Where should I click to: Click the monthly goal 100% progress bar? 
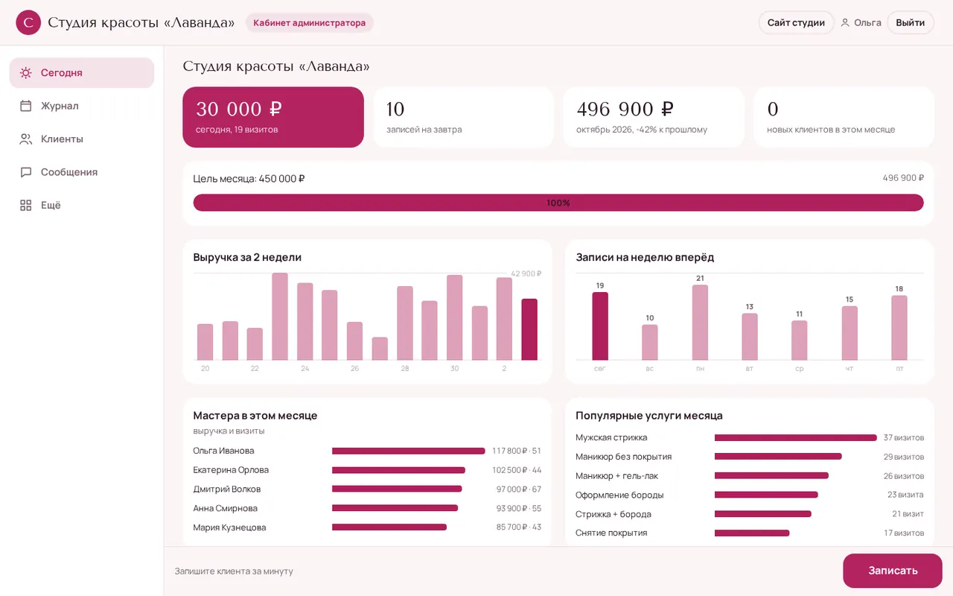558,203
